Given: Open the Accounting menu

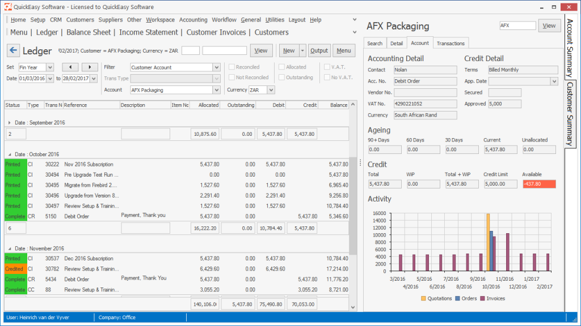Looking at the screenshot, I should click(x=193, y=20).
